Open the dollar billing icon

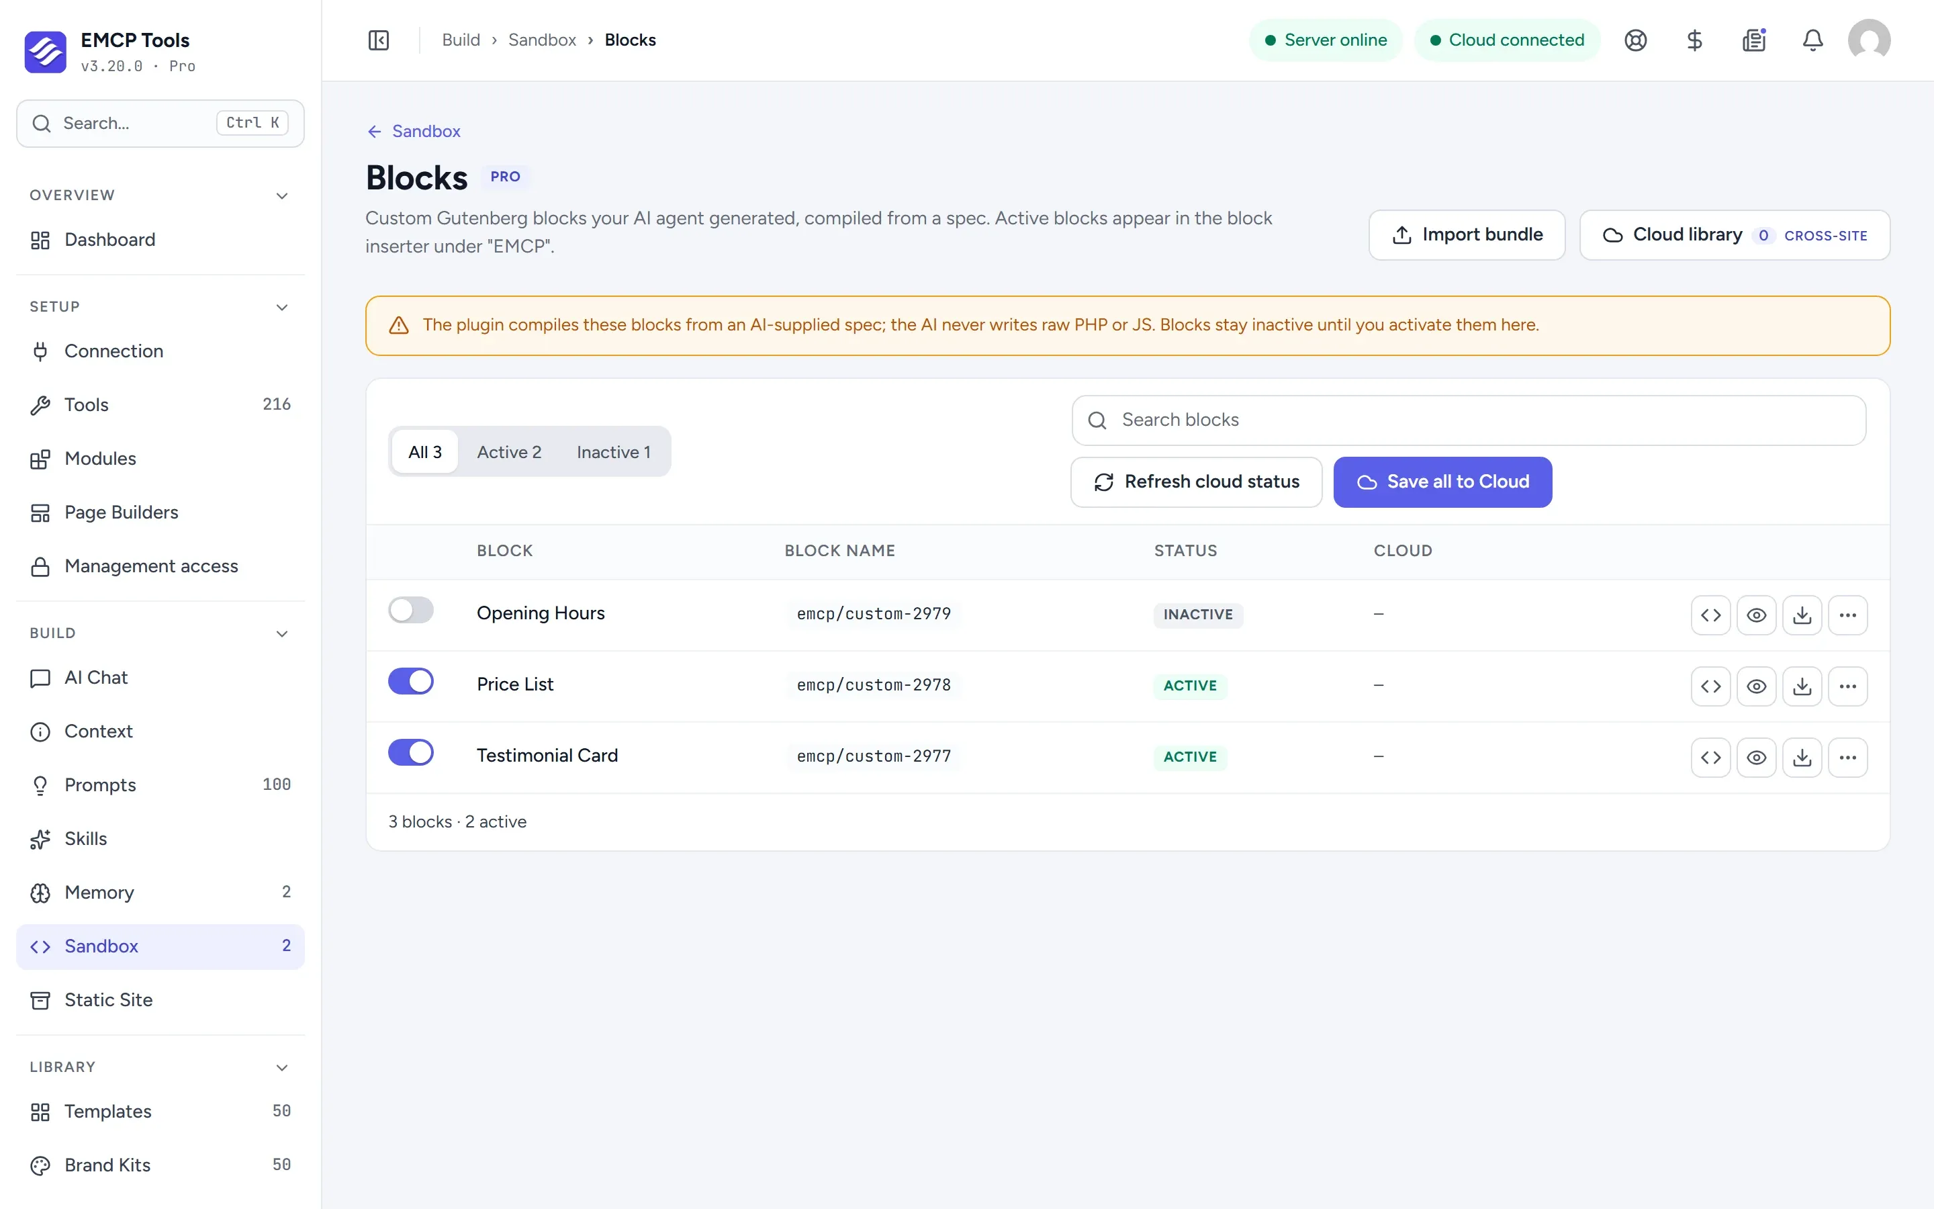pos(1694,40)
